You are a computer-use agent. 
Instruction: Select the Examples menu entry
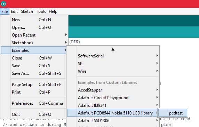(34, 50)
